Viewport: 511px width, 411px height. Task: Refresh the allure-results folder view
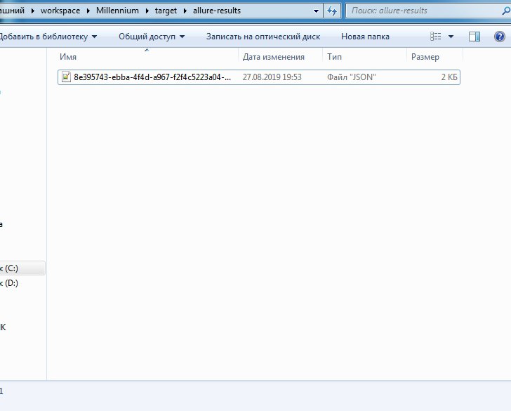coord(332,11)
